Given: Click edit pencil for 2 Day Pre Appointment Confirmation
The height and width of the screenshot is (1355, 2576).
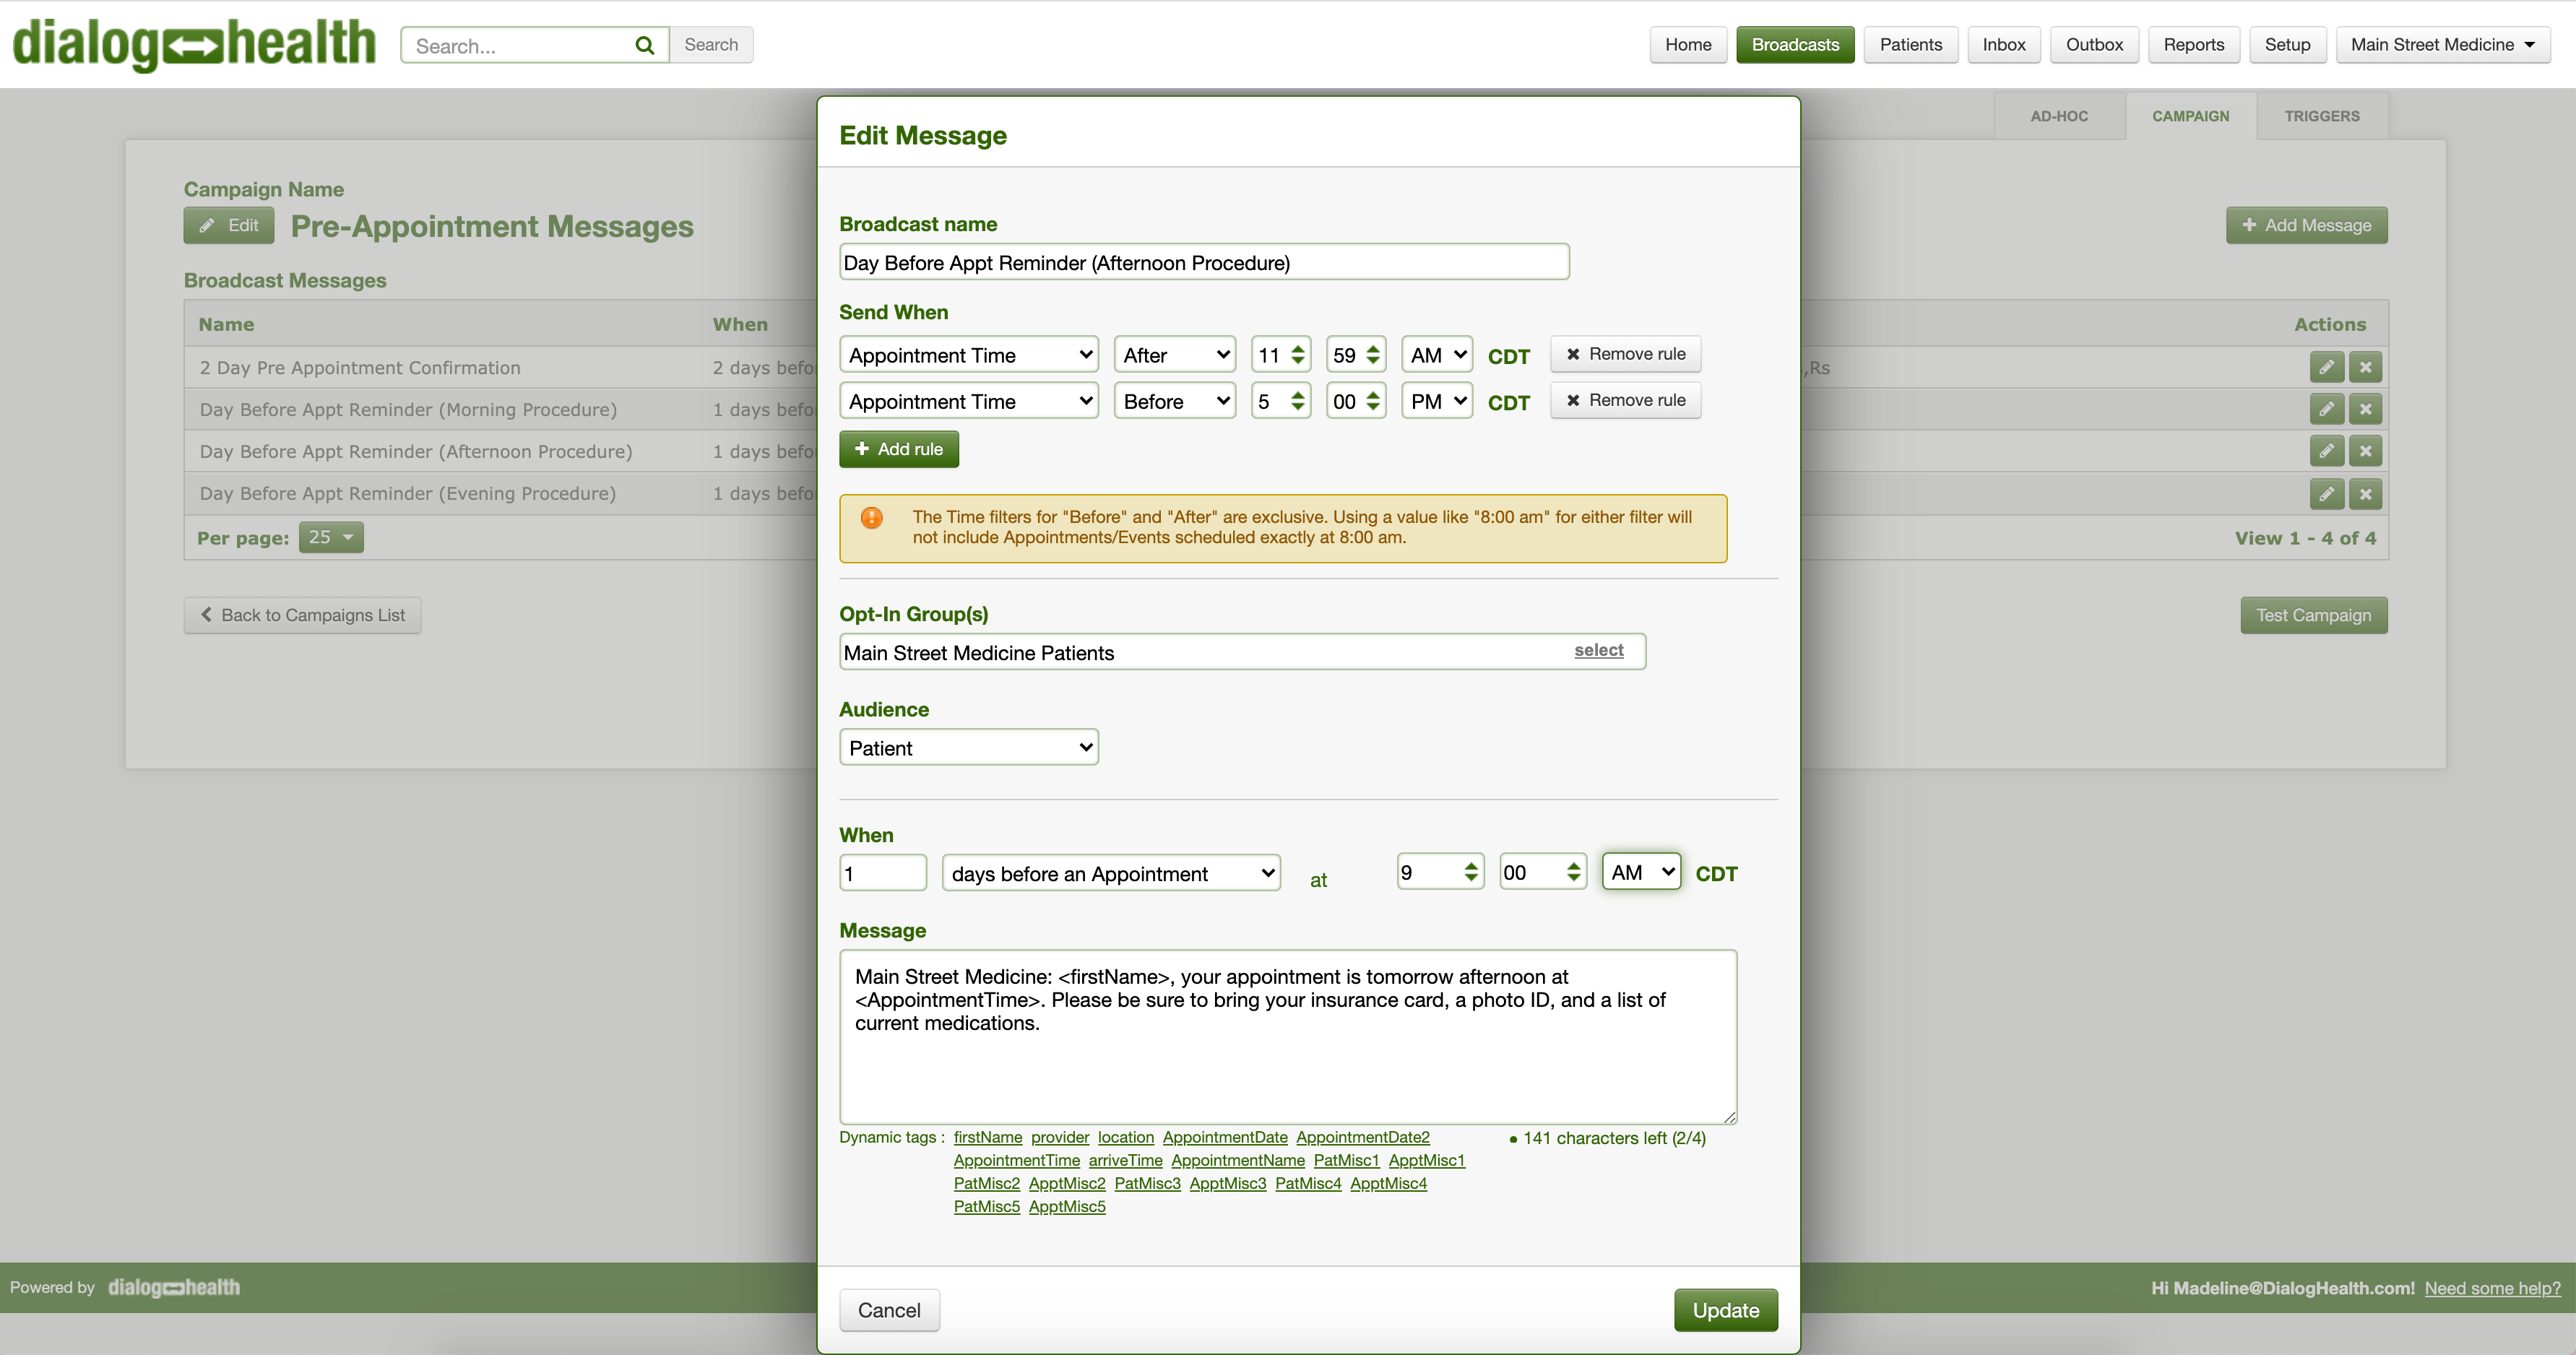Looking at the screenshot, I should click(x=2326, y=367).
